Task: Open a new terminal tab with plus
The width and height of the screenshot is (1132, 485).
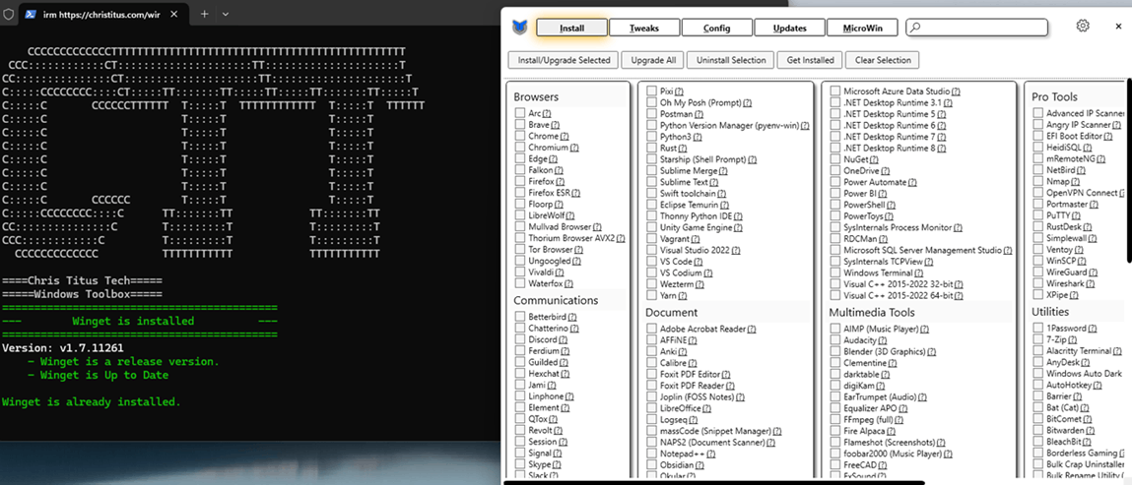Action: click(x=205, y=15)
